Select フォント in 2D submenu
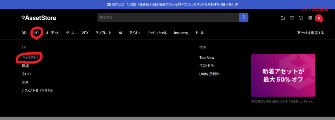Image resolution: width=335 pixels, height=120 pixels. click(x=27, y=74)
